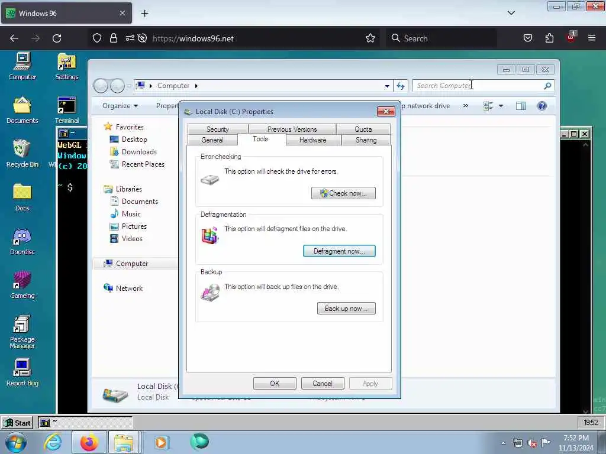The width and height of the screenshot is (606, 454).
Task: Click the Windows 7 Start orb
Action: [x=16, y=442]
